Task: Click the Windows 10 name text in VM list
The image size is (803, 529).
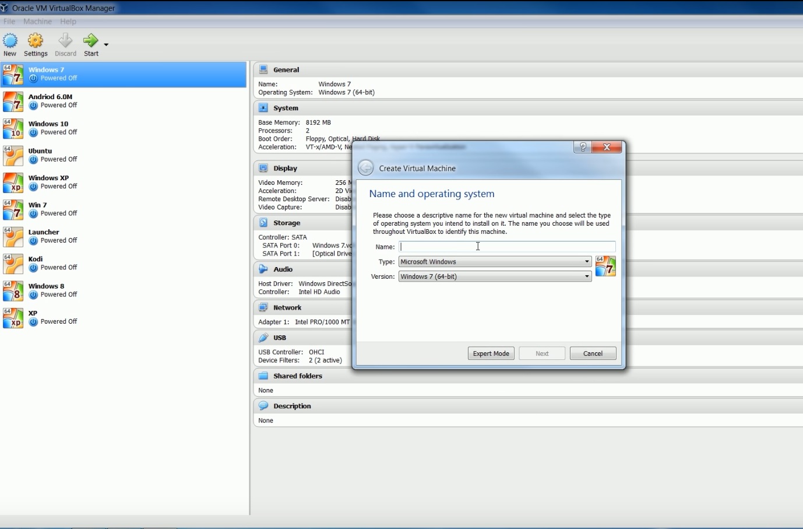Action: click(48, 124)
